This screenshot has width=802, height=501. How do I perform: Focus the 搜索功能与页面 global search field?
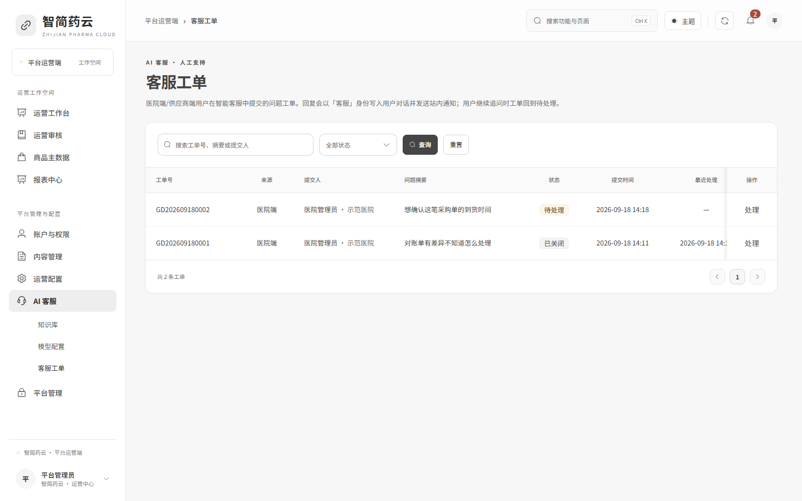(591, 21)
